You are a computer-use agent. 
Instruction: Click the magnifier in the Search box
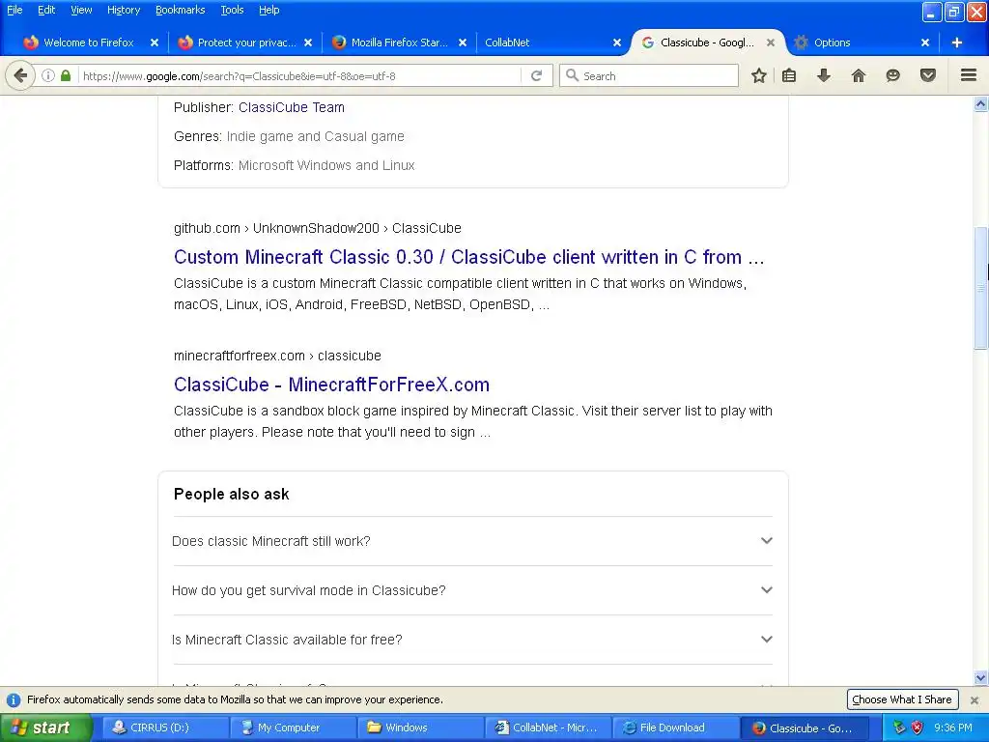point(572,75)
